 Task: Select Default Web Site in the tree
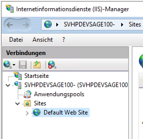tap(66, 113)
